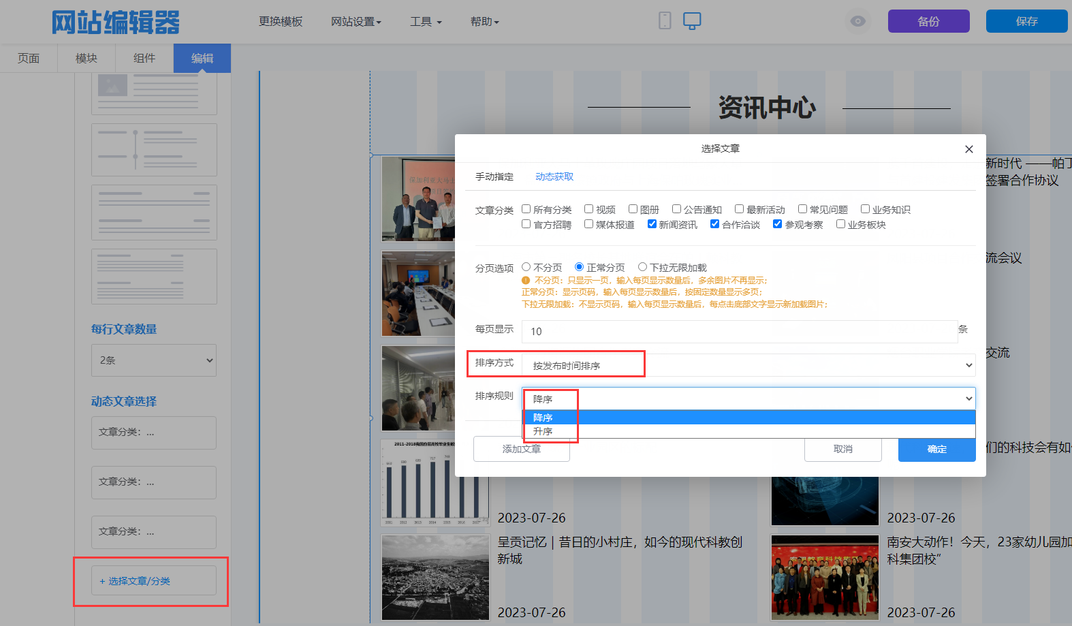The width and height of the screenshot is (1072, 626).
Task: Close the 选择文章 dialog
Action: (968, 149)
